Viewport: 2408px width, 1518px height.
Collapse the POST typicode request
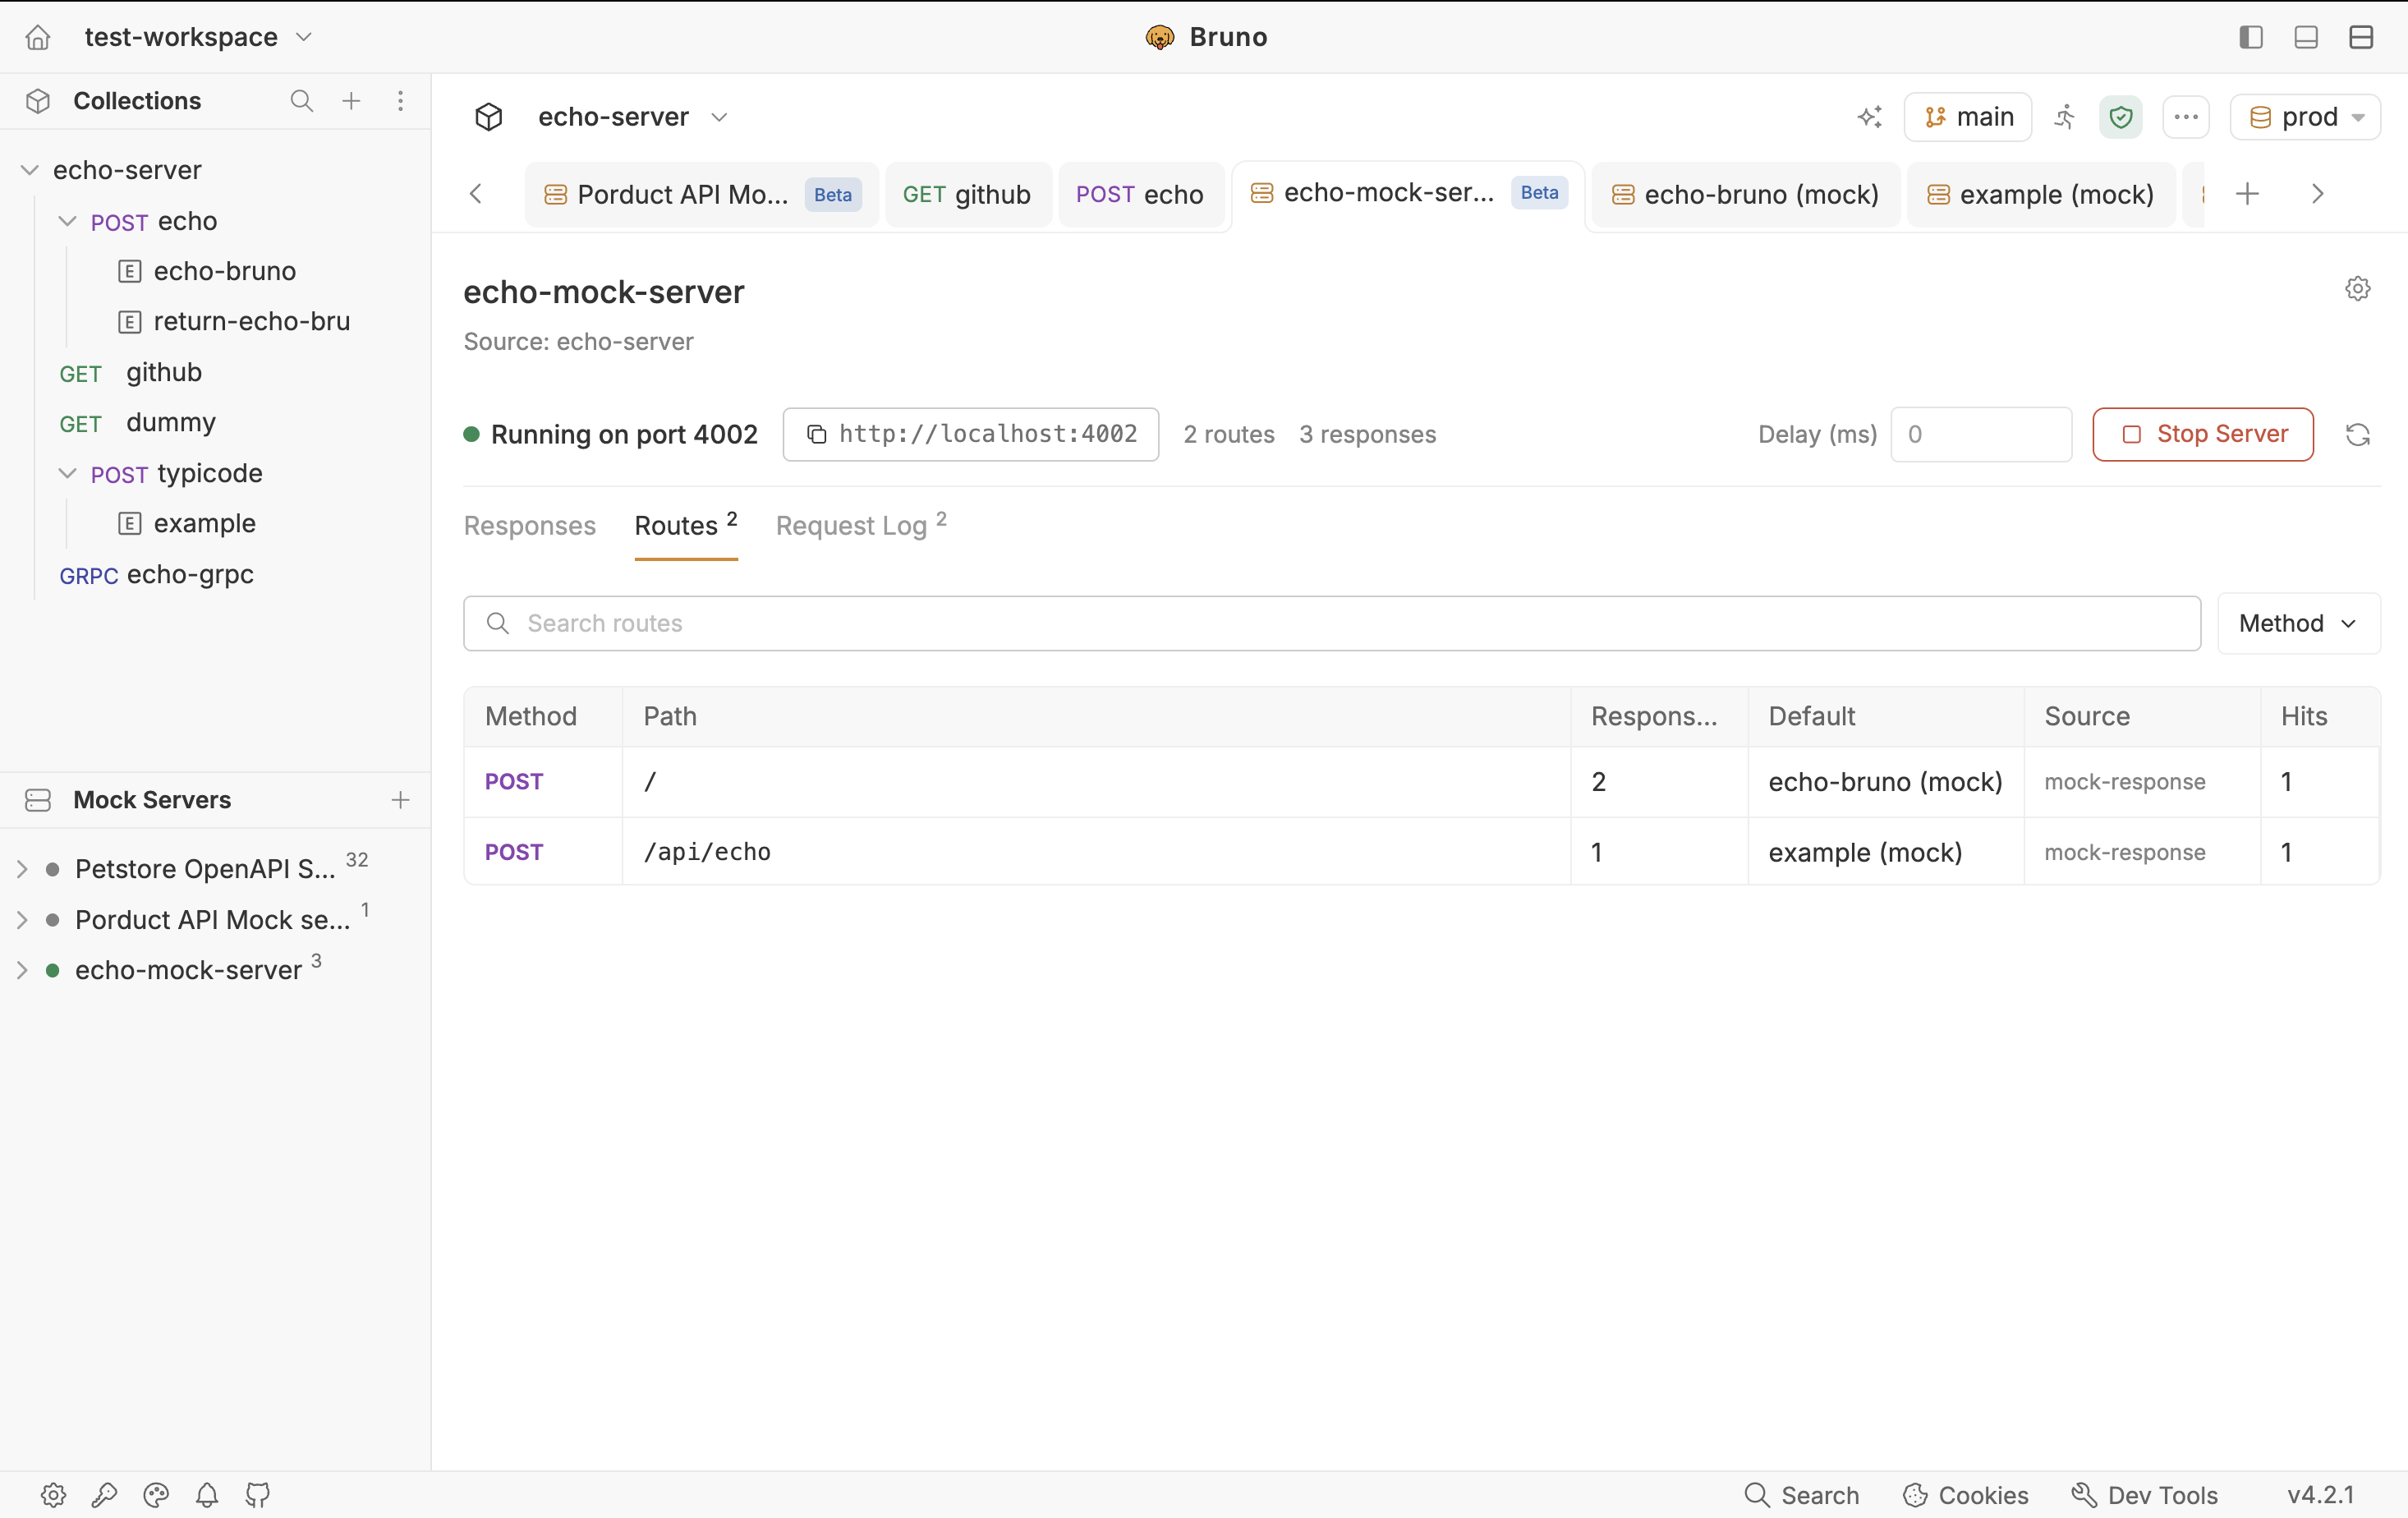(67, 473)
